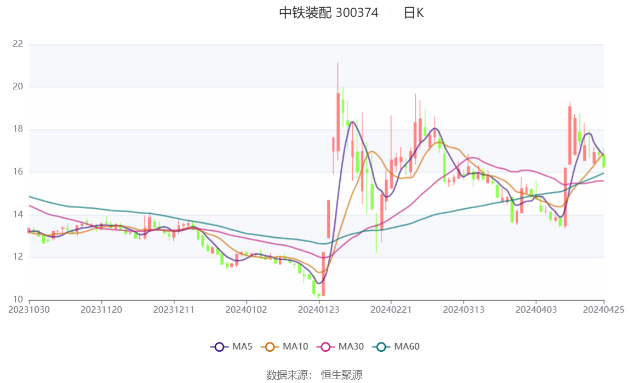Toggle the MA10 legend series
Screen dimensions: 629x383
pos(284,346)
